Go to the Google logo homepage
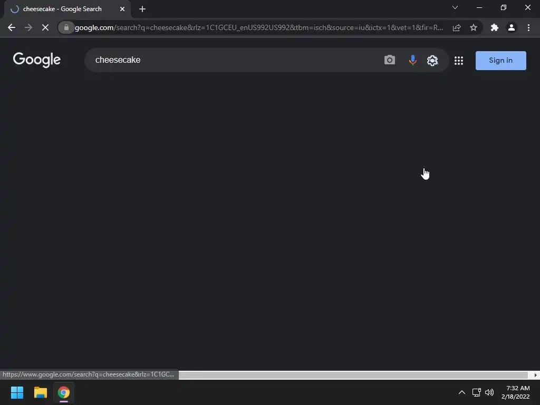The width and height of the screenshot is (540, 405). point(37,60)
